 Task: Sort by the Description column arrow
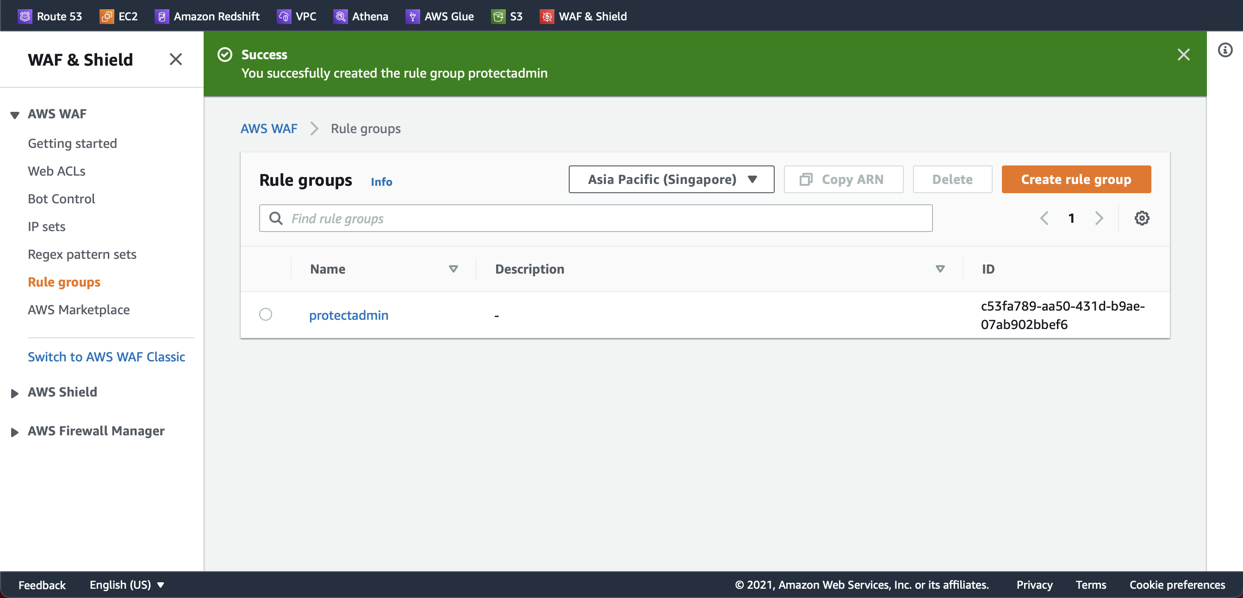coord(939,269)
